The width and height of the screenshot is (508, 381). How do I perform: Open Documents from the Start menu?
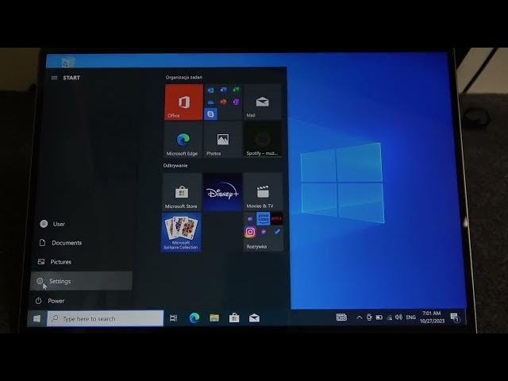tap(81, 243)
